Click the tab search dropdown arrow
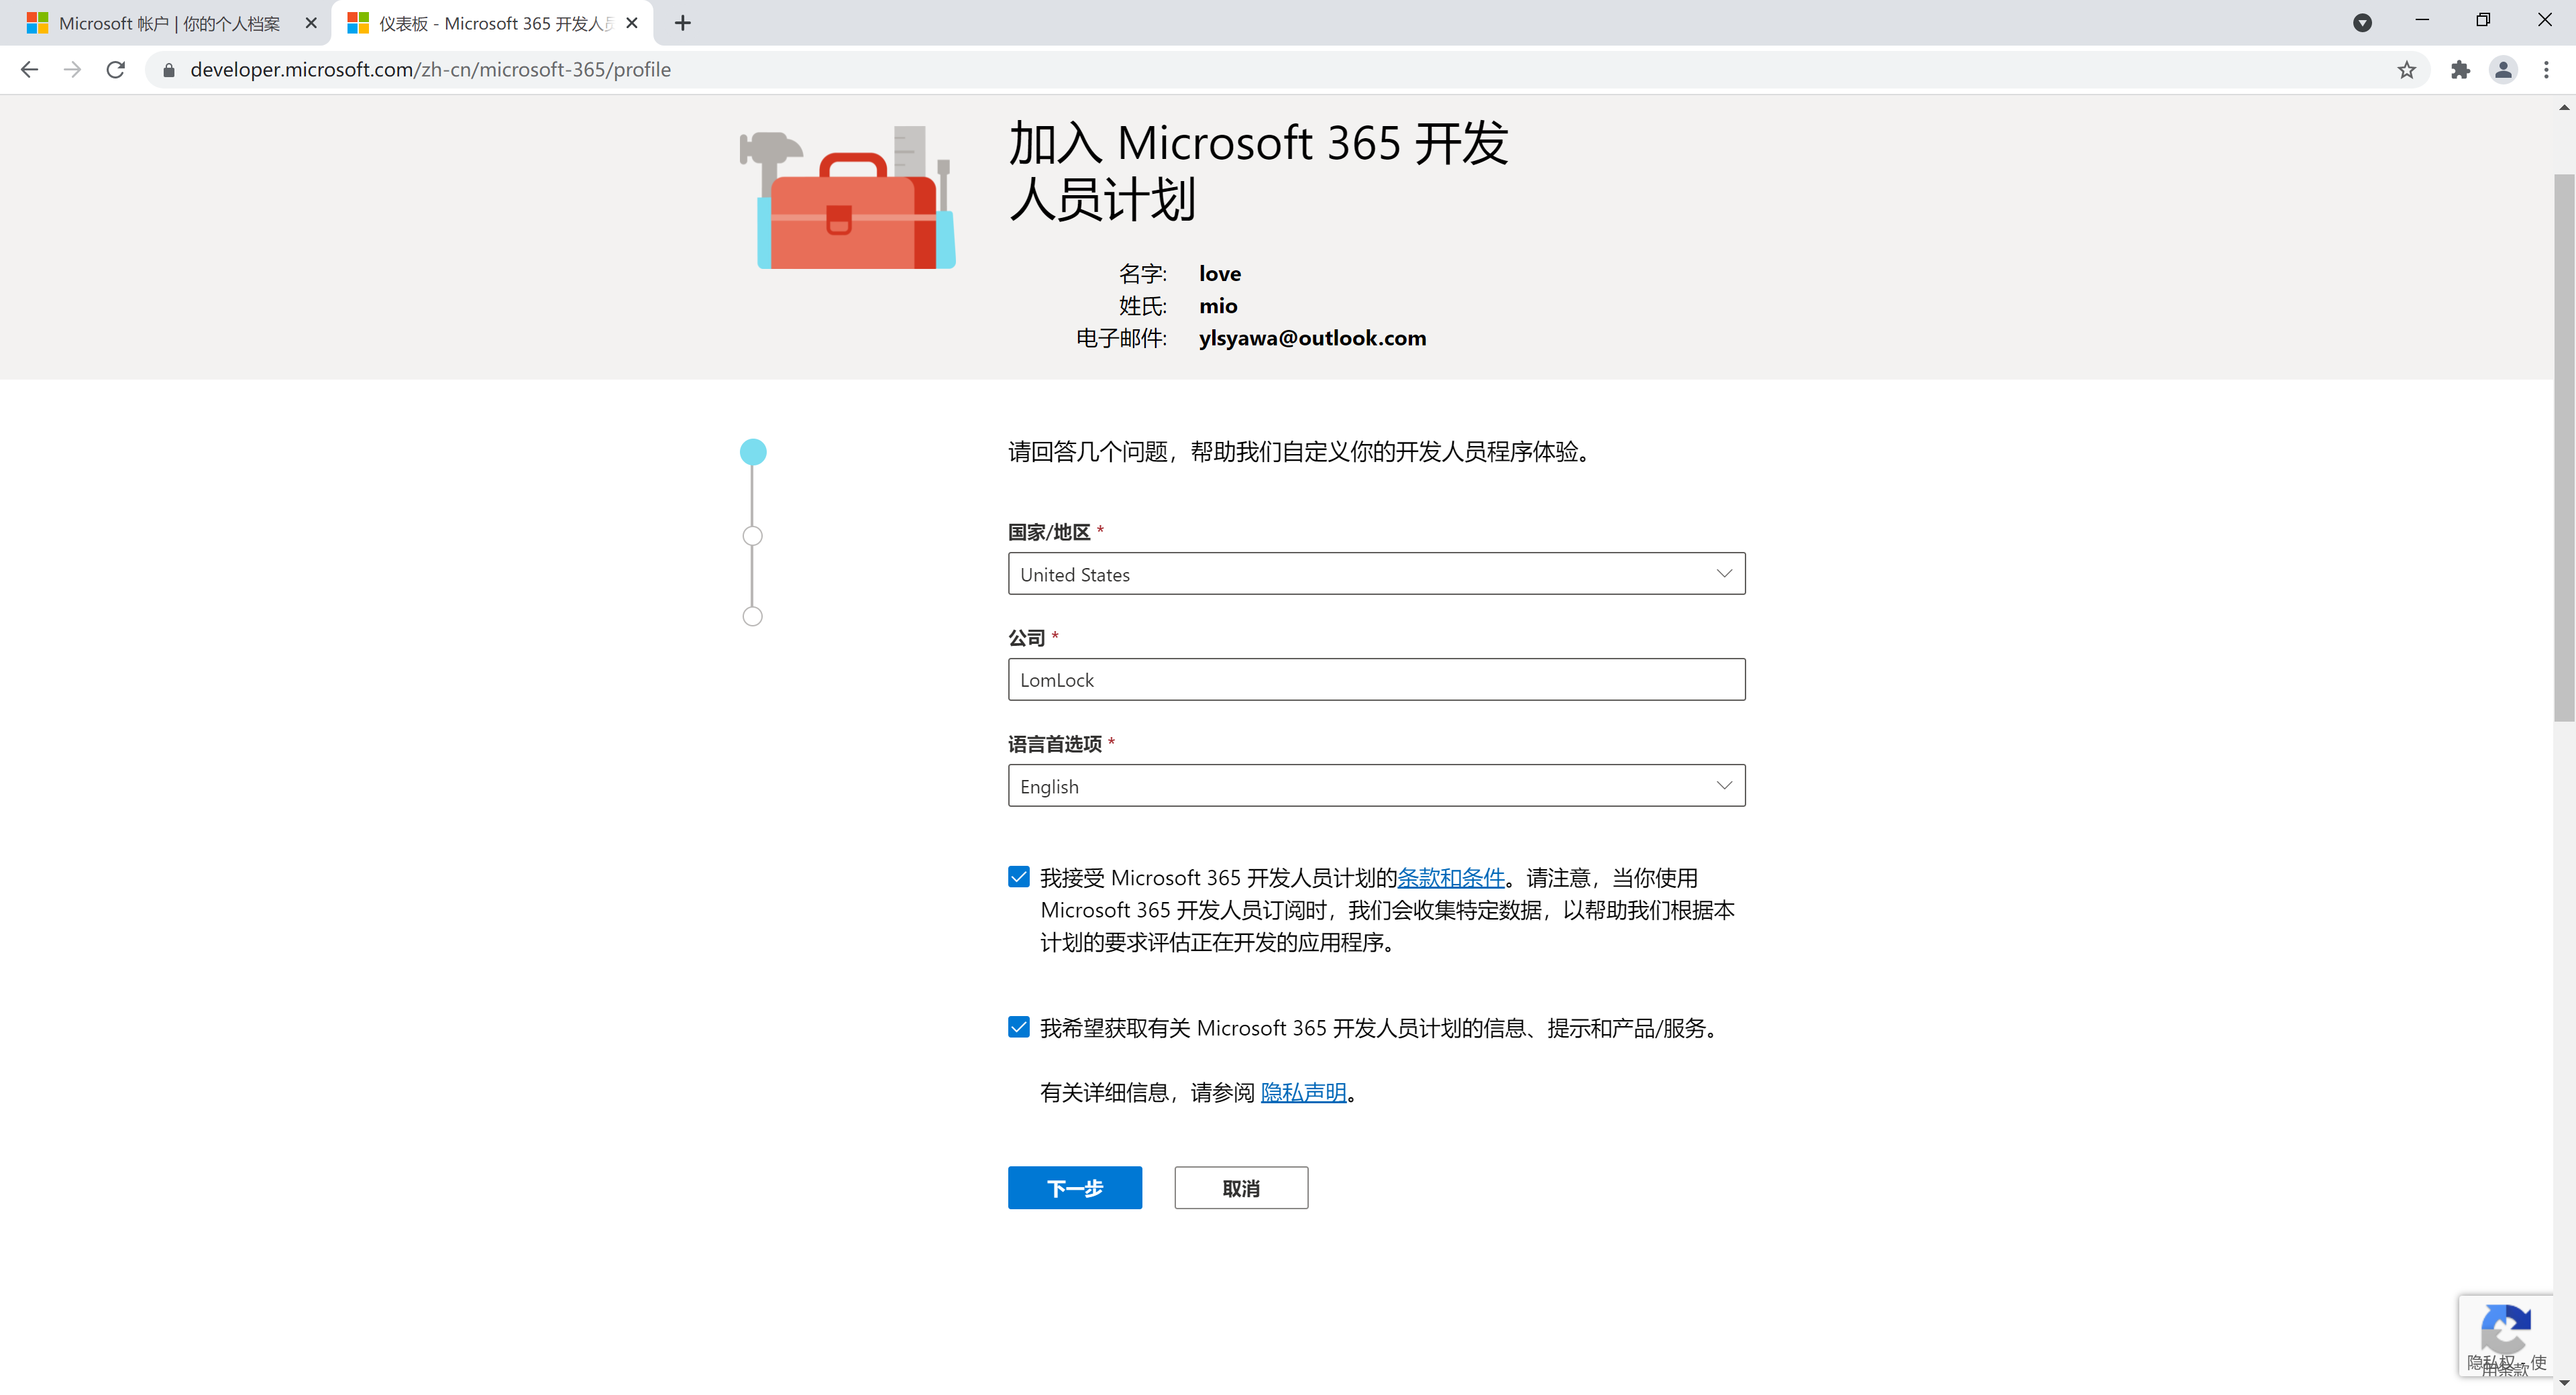2576x1395 pixels. point(2362,22)
